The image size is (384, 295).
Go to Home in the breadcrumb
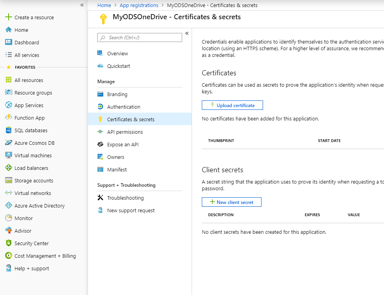104,5
